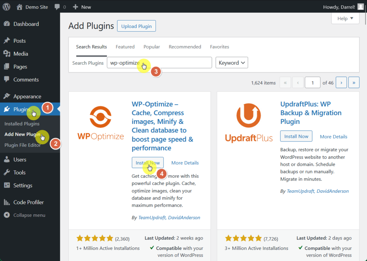The height and width of the screenshot is (261, 367).
Task: Open the UpdraftPlus plugin title link
Action: [x=311, y=113]
